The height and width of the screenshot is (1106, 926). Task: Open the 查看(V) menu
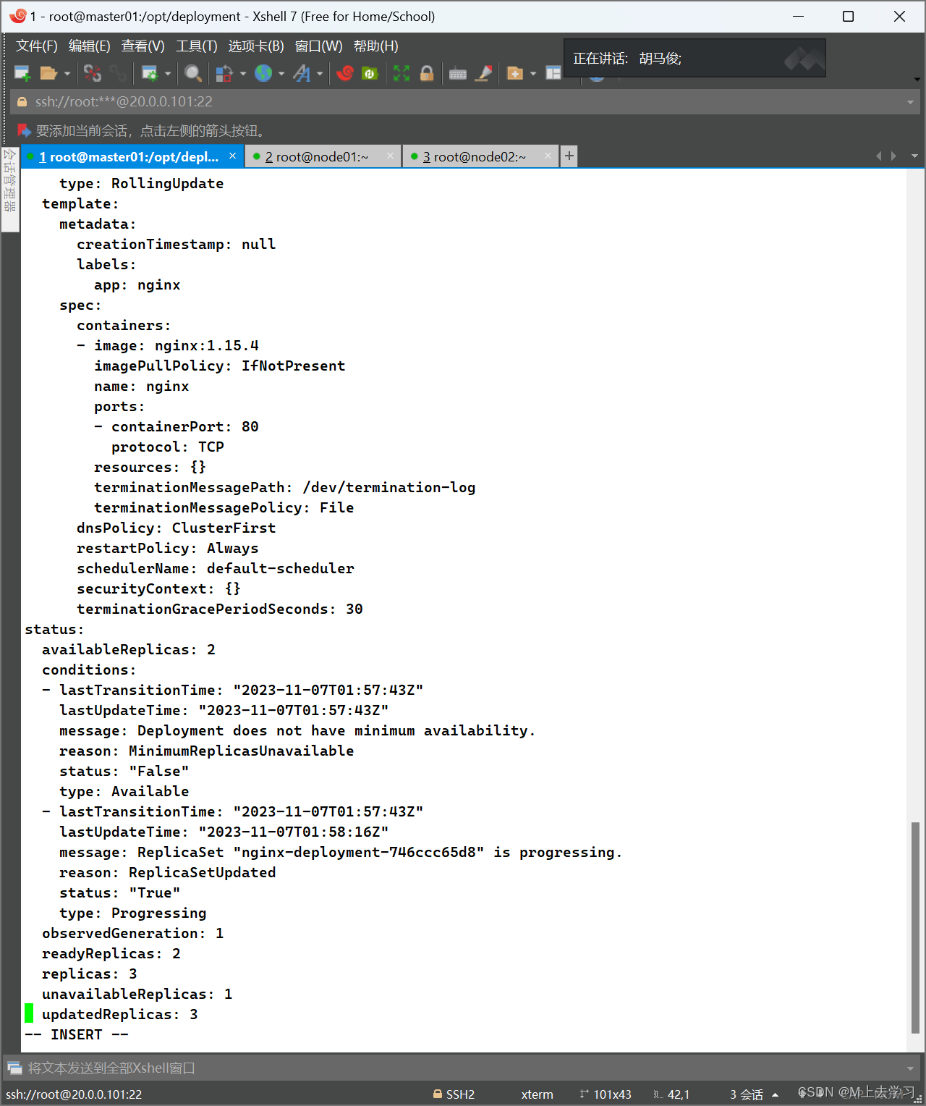click(x=143, y=46)
